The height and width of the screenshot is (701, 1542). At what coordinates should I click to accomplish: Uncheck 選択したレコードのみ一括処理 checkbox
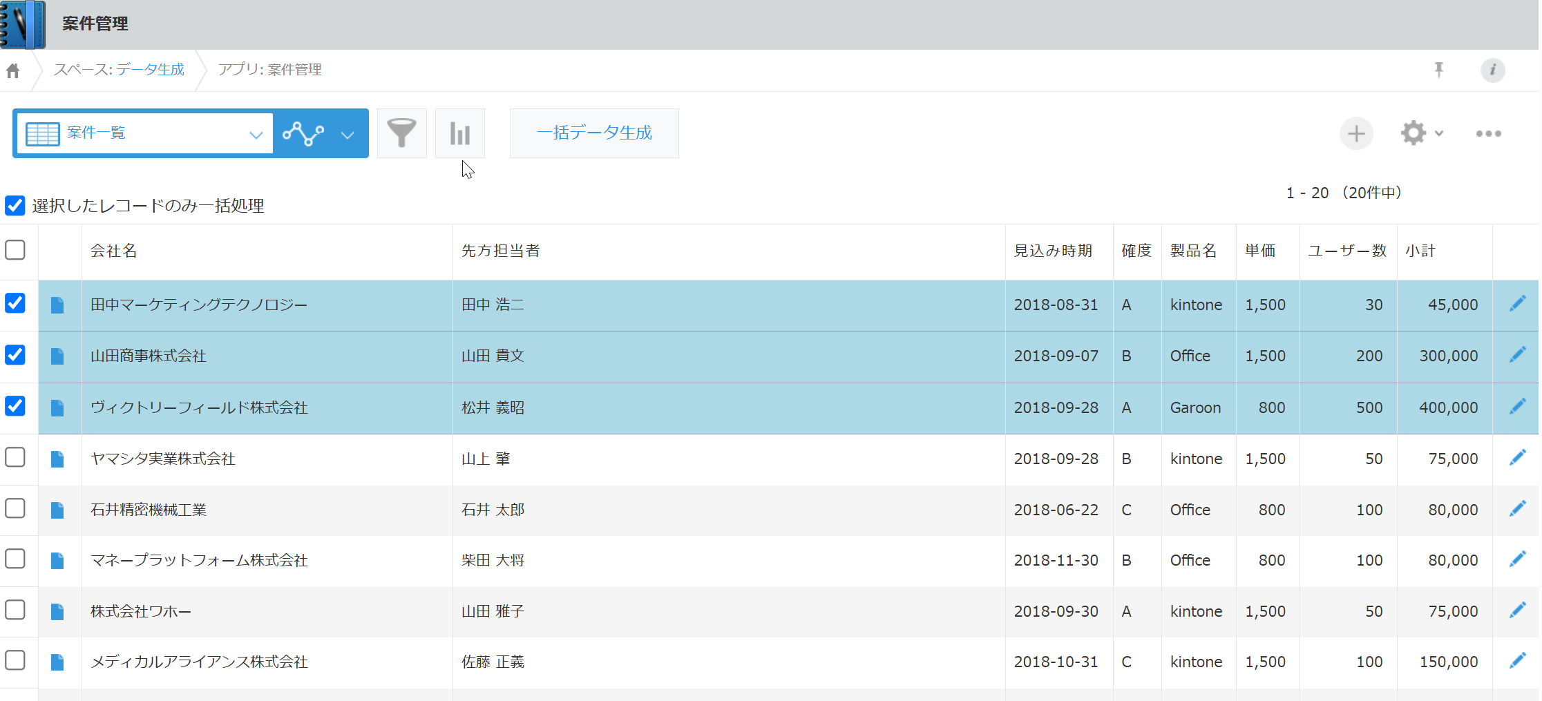click(15, 206)
